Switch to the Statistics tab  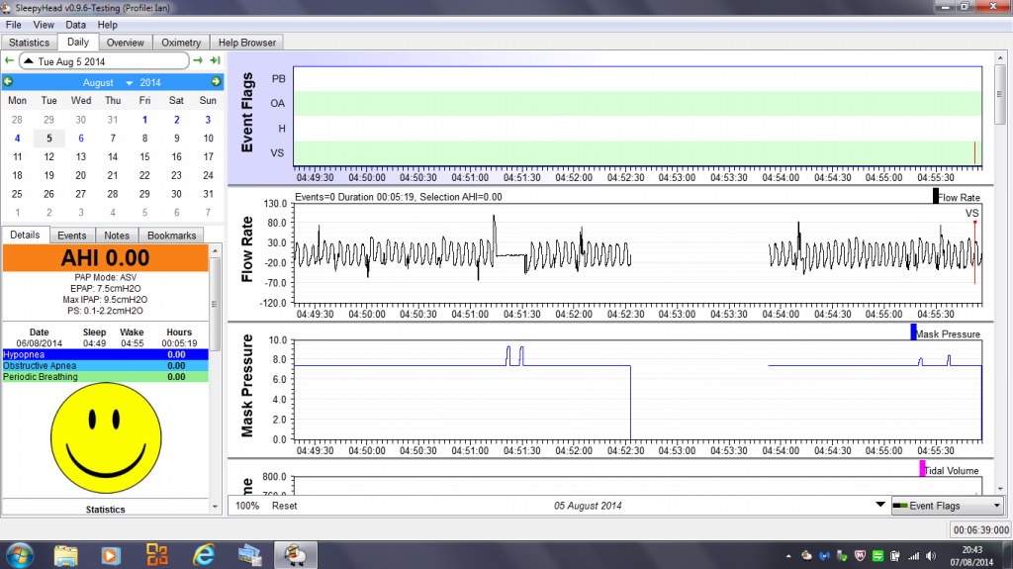click(x=29, y=43)
